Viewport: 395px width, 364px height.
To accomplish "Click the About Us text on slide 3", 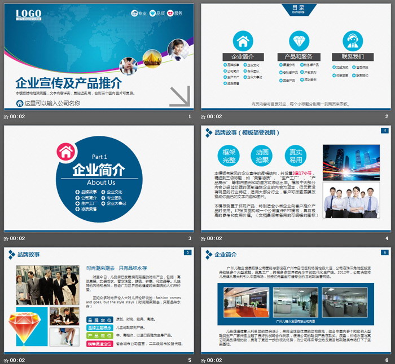I will pos(101,183).
